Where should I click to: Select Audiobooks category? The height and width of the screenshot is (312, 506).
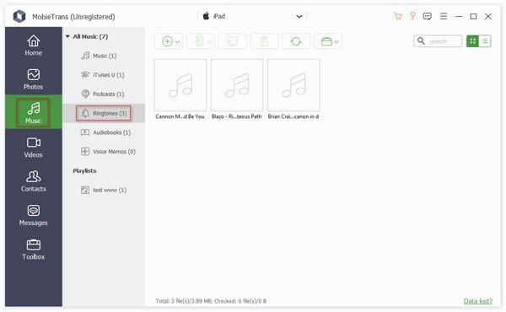click(105, 132)
